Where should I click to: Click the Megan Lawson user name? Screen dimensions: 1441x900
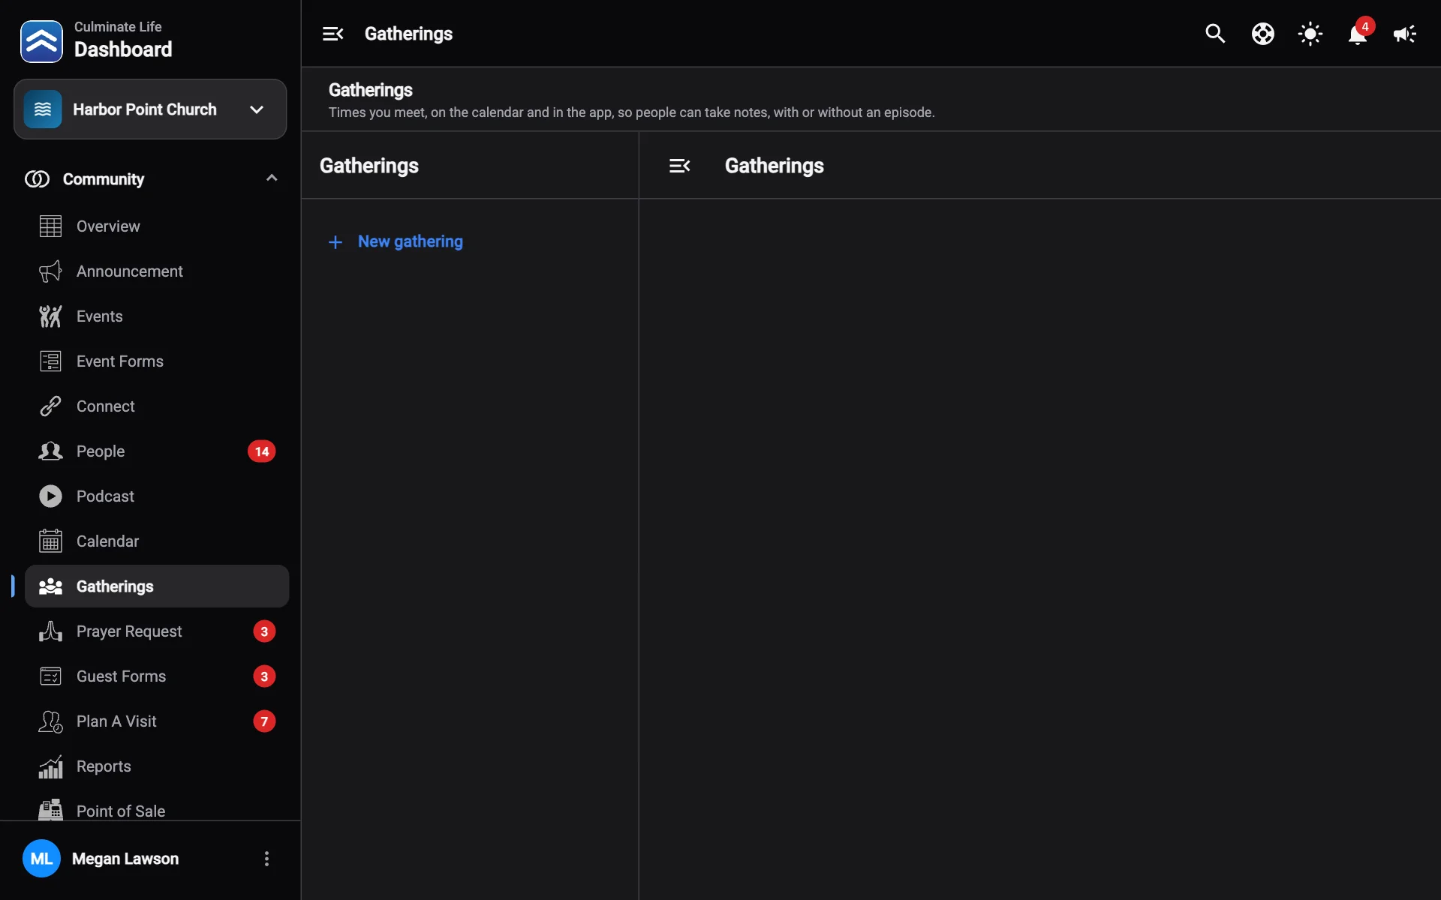pos(125,859)
